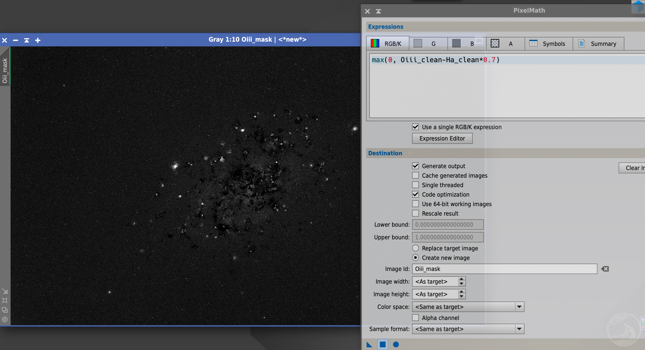Shade the PixelMath window with the arrow icon
The image size is (645, 350).
(x=378, y=11)
